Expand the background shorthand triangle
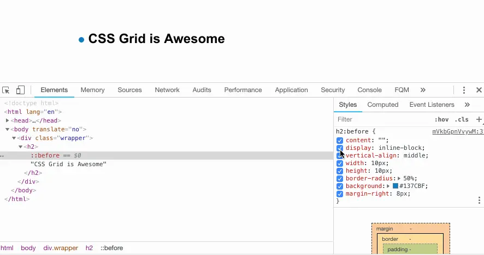Image resolution: width=484 pixels, height=255 pixels. click(x=388, y=186)
